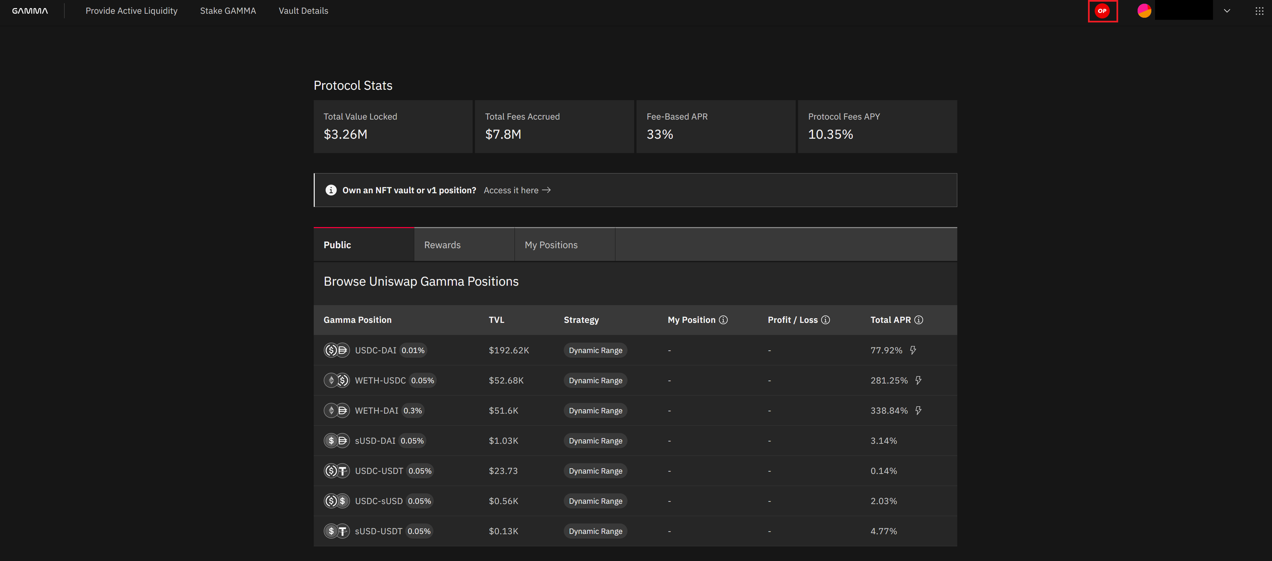The height and width of the screenshot is (561, 1272).
Task: Switch to the My Positions tab
Action: (x=565, y=245)
